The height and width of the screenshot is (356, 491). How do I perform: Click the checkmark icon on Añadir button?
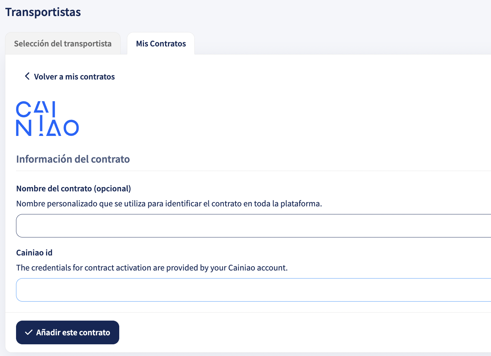(29, 332)
